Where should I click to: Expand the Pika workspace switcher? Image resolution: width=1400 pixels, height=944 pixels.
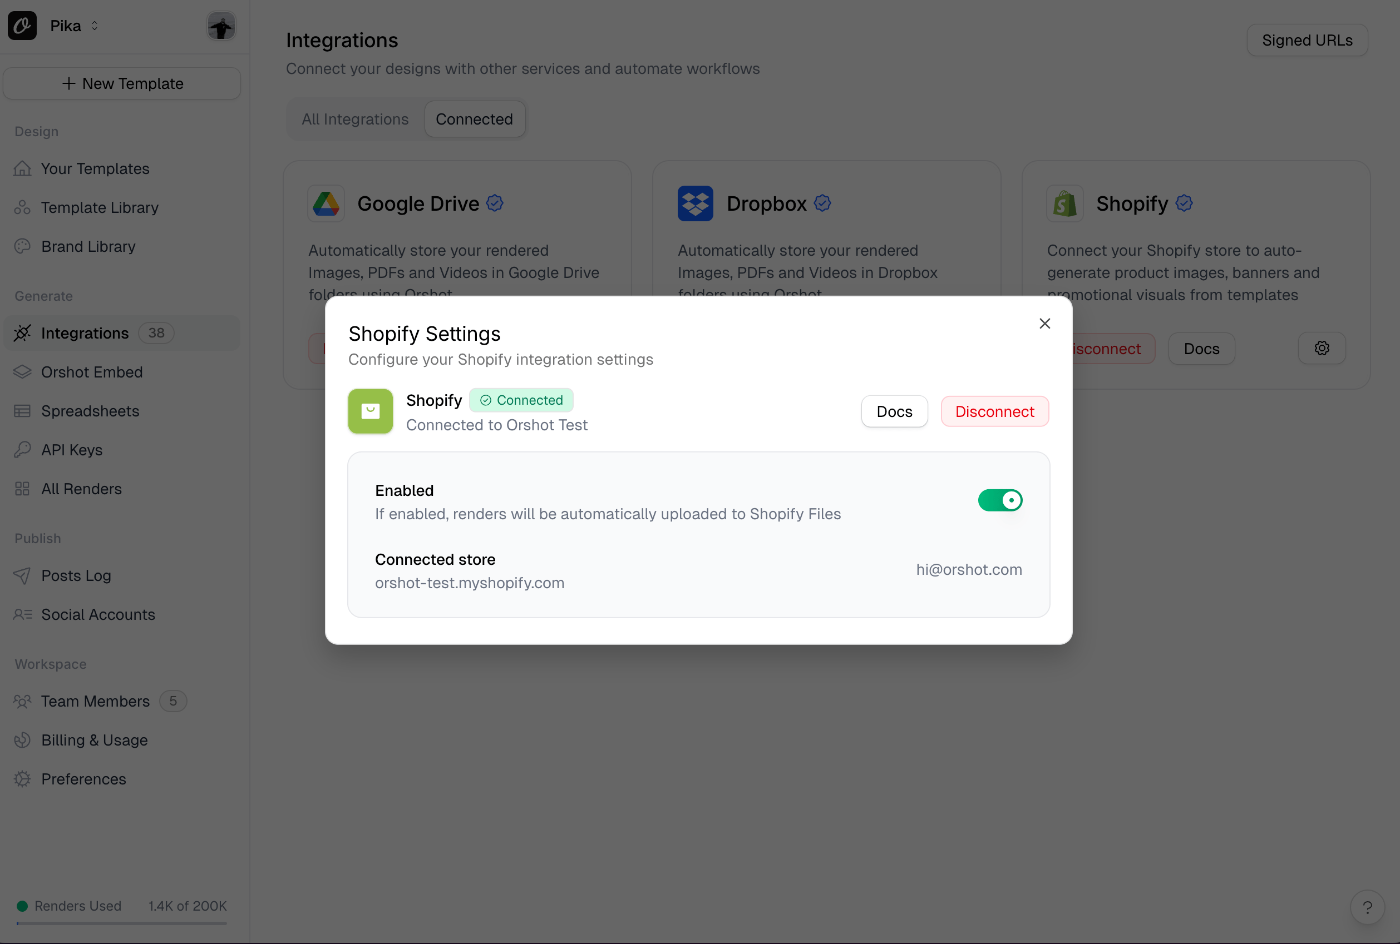point(73,26)
